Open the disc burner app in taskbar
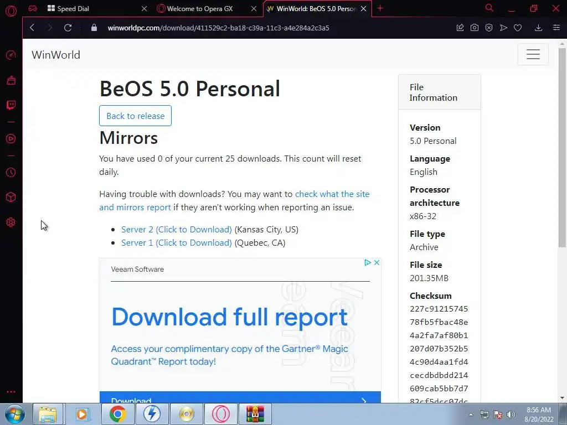 (x=187, y=414)
